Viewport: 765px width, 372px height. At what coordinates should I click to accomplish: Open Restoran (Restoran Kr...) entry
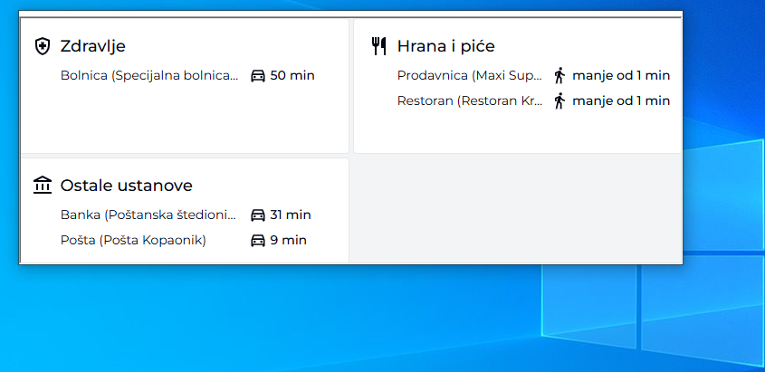[470, 101]
